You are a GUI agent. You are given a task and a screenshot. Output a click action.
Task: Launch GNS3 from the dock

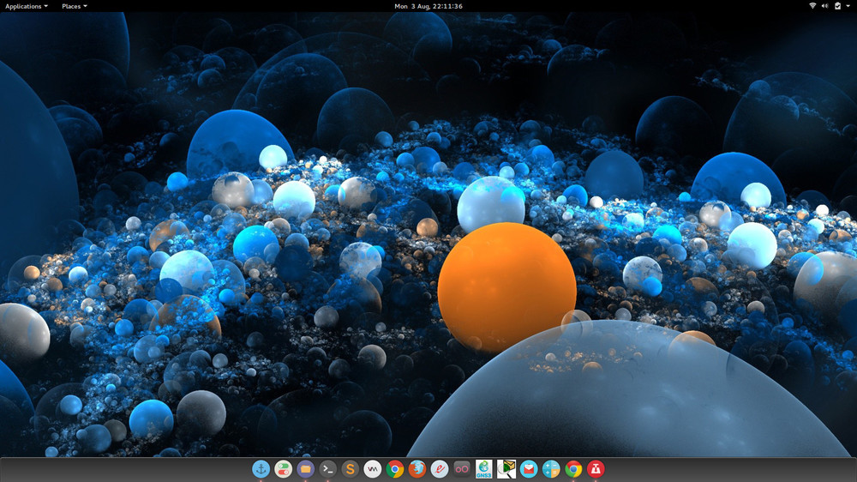[x=483, y=469]
